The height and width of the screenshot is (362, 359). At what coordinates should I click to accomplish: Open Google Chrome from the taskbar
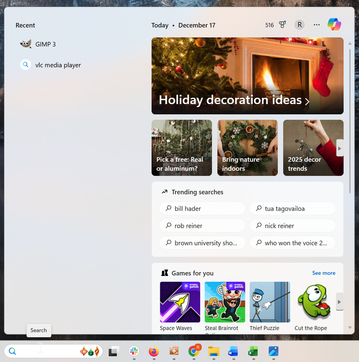point(194,351)
